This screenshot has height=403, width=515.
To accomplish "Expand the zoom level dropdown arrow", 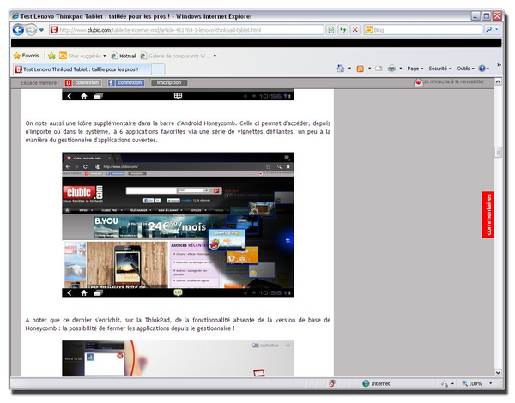I will 491,383.
